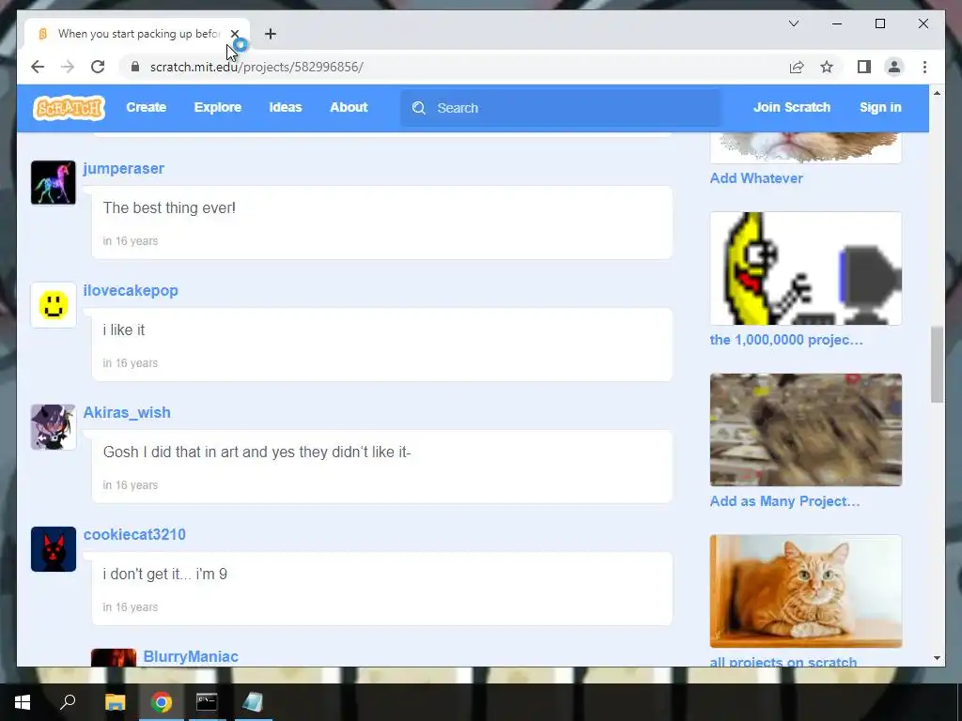Click comment 'Gosh I did that in art...'
The image size is (962, 721).
(257, 452)
